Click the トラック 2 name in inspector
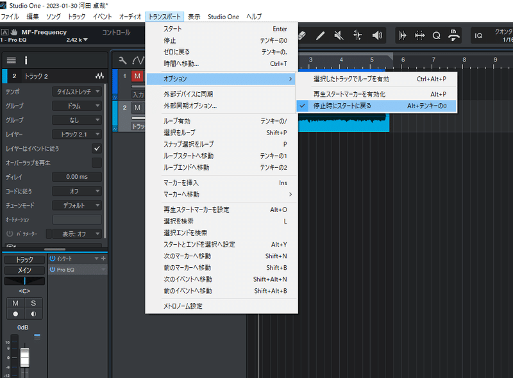 click(37, 76)
